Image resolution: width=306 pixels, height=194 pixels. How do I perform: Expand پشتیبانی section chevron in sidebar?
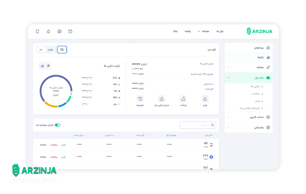229,127
